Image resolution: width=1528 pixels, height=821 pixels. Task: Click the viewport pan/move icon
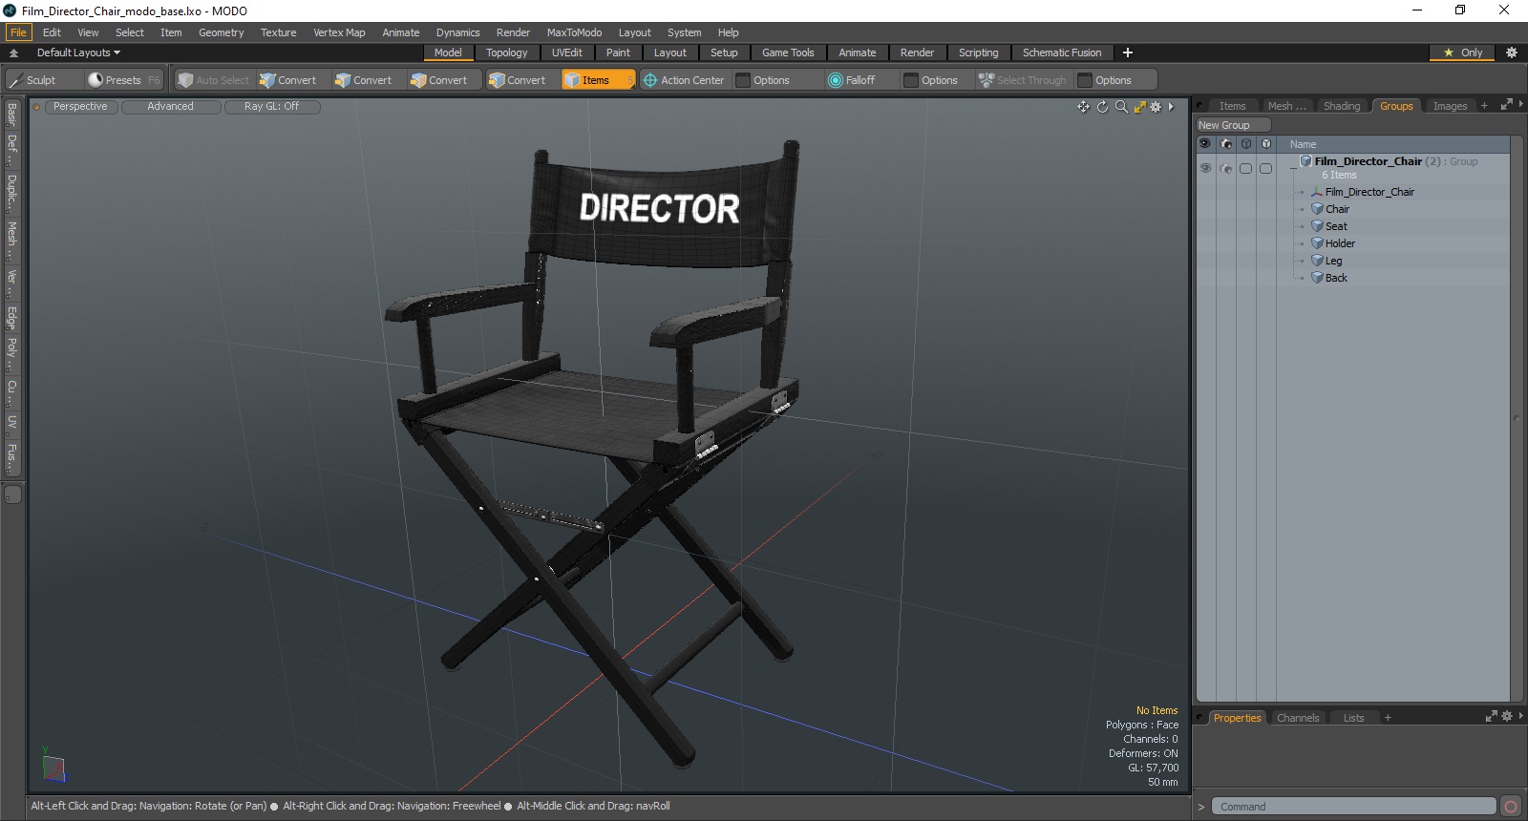coord(1083,107)
